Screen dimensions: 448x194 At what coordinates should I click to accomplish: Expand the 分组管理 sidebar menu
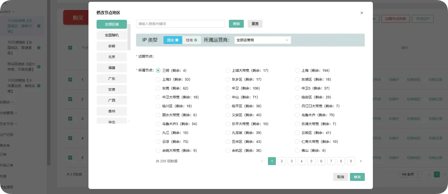pos(9,113)
